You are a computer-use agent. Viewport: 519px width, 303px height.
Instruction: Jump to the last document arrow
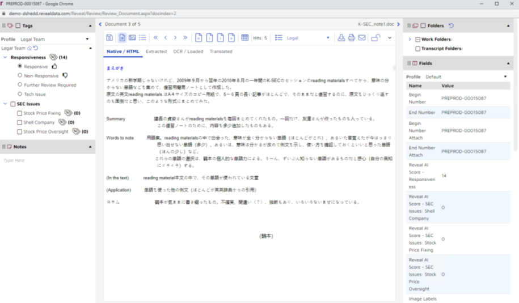point(185,38)
